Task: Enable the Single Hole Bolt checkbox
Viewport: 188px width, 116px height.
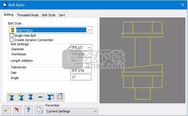Action: coord(12,36)
